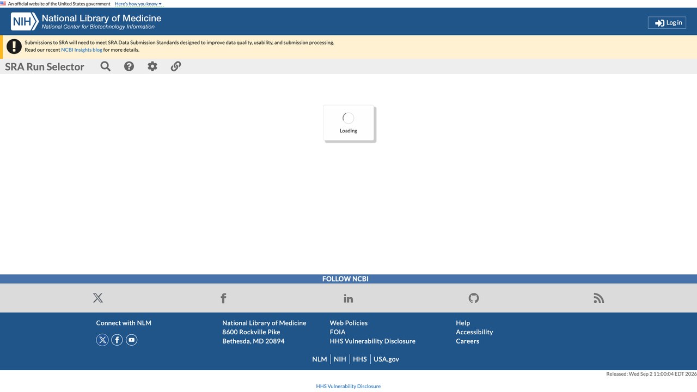Image resolution: width=697 pixels, height=392 pixels.
Task: Open the help question mark icon
Action: [x=129, y=66]
